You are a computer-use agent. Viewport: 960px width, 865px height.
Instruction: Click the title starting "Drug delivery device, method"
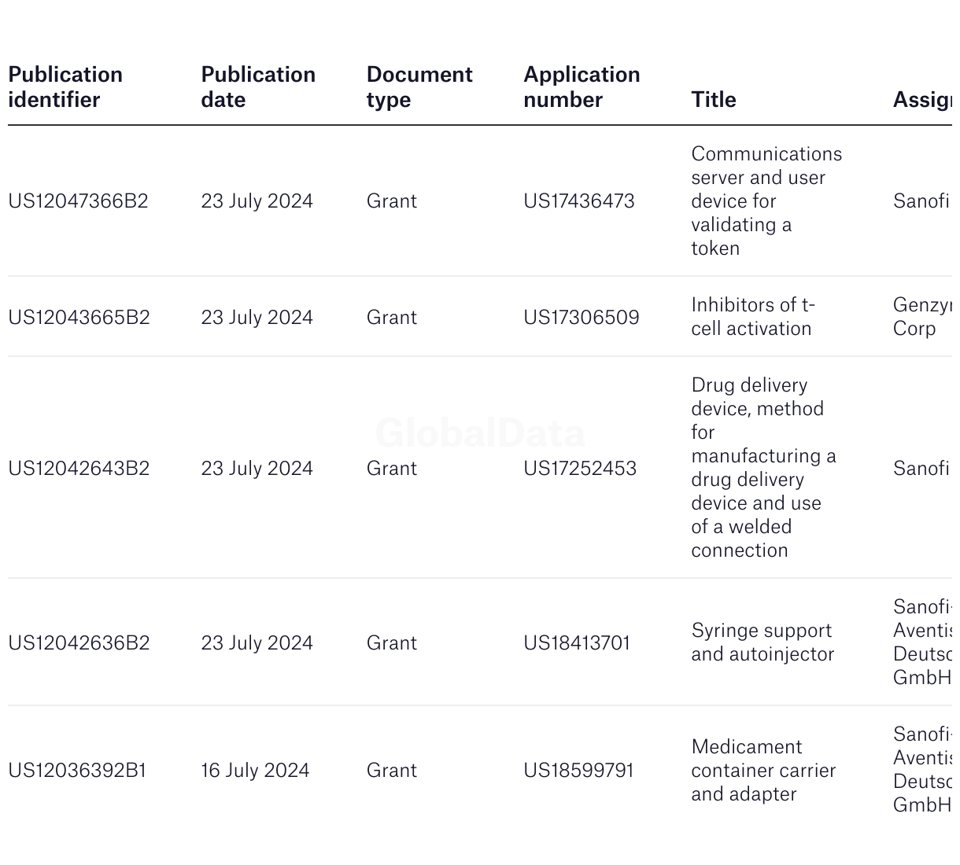pyautogui.click(x=763, y=468)
